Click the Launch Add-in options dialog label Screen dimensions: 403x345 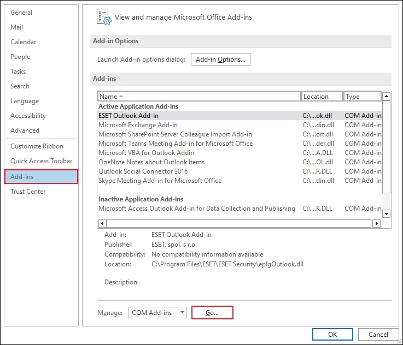coord(141,60)
